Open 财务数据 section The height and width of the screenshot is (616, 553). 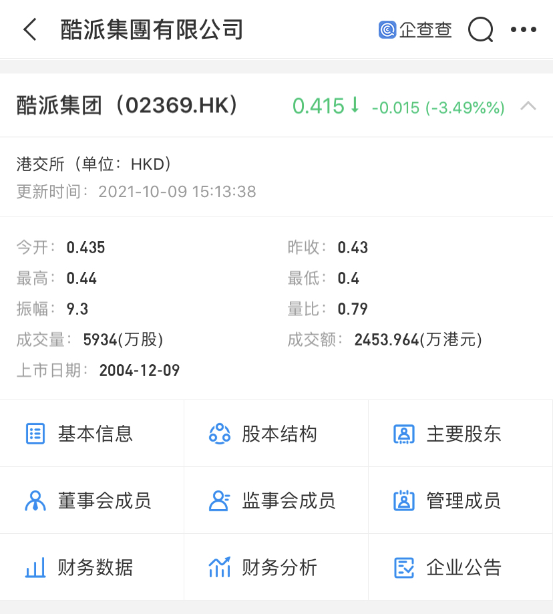(92, 567)
